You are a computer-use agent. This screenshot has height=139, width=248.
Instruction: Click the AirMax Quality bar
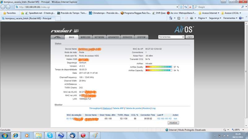click(x=159, y=67)
